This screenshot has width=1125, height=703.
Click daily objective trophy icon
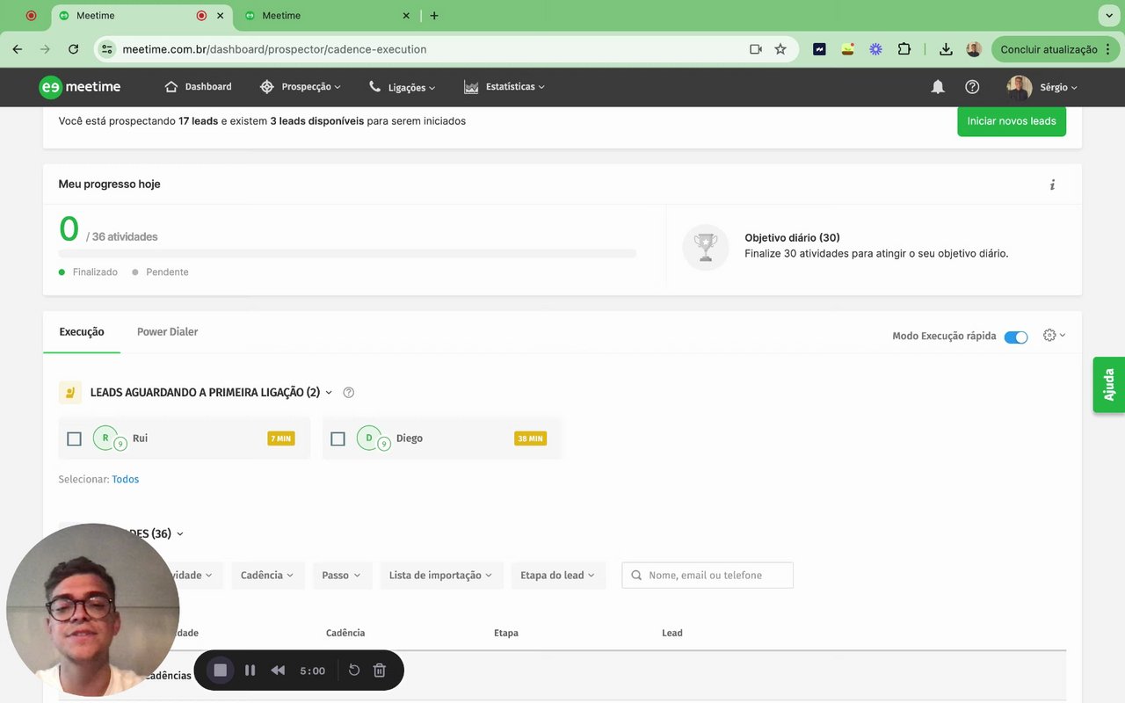coord(706,247)
